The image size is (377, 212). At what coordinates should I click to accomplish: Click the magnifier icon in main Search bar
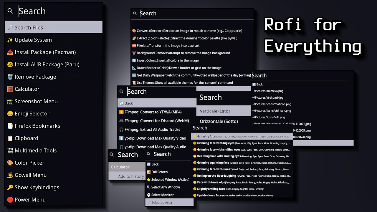(x=10, y=11)
